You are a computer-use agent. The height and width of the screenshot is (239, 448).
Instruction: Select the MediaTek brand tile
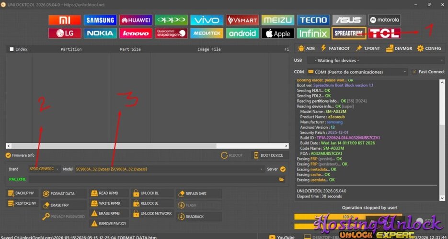point(207,33)
